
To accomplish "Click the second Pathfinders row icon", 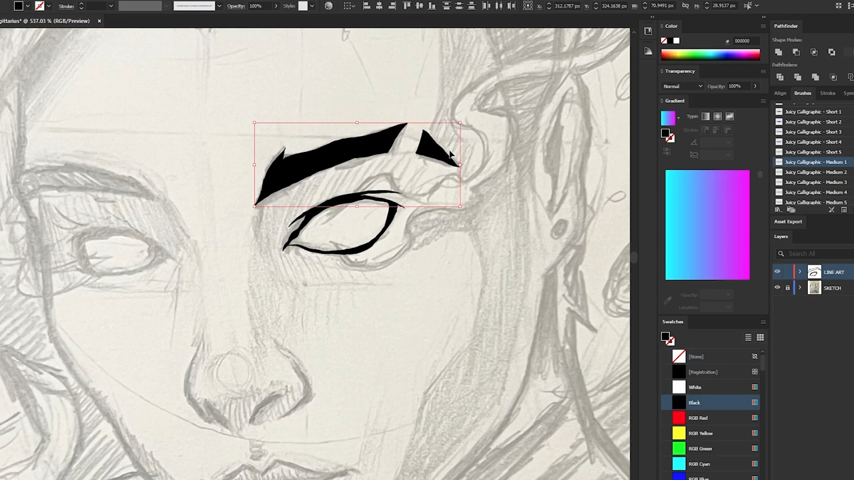I will (797, 77).
